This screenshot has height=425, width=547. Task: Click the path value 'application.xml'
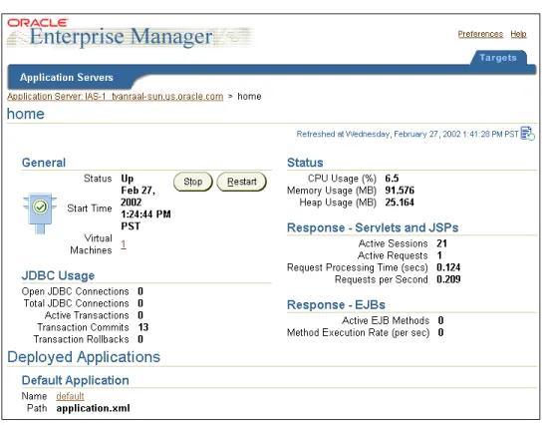pyautogui.click(x=93, y=408)
